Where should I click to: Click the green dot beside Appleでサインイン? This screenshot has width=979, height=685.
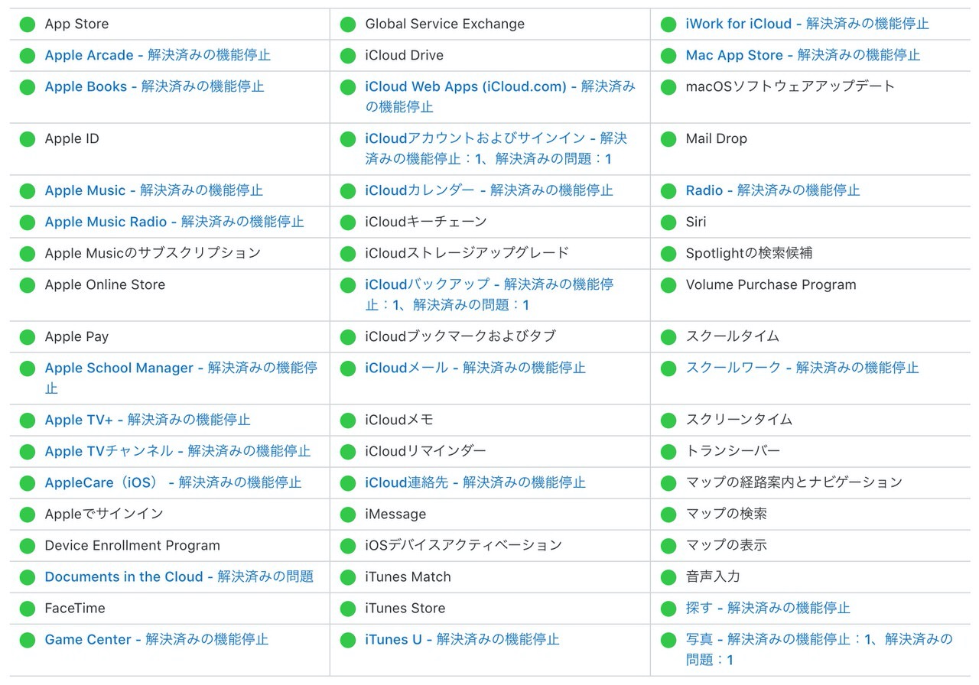coord(28,515)
